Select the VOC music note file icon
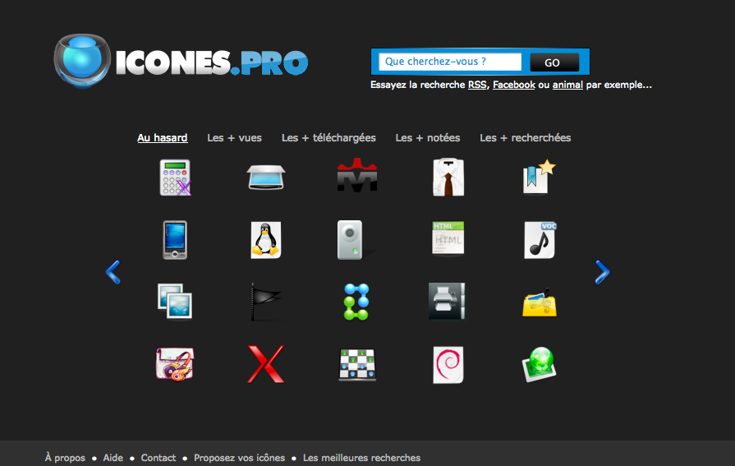The height and width of the screenshot is (466, 735). (540, 240)
